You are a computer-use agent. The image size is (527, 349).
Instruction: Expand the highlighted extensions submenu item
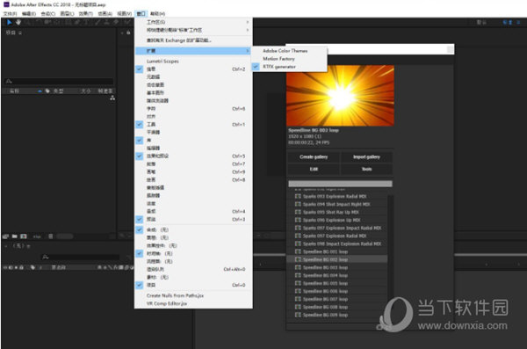[x=193, y=51]
